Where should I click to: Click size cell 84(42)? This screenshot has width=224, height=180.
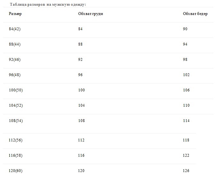[x=15, y=29]
